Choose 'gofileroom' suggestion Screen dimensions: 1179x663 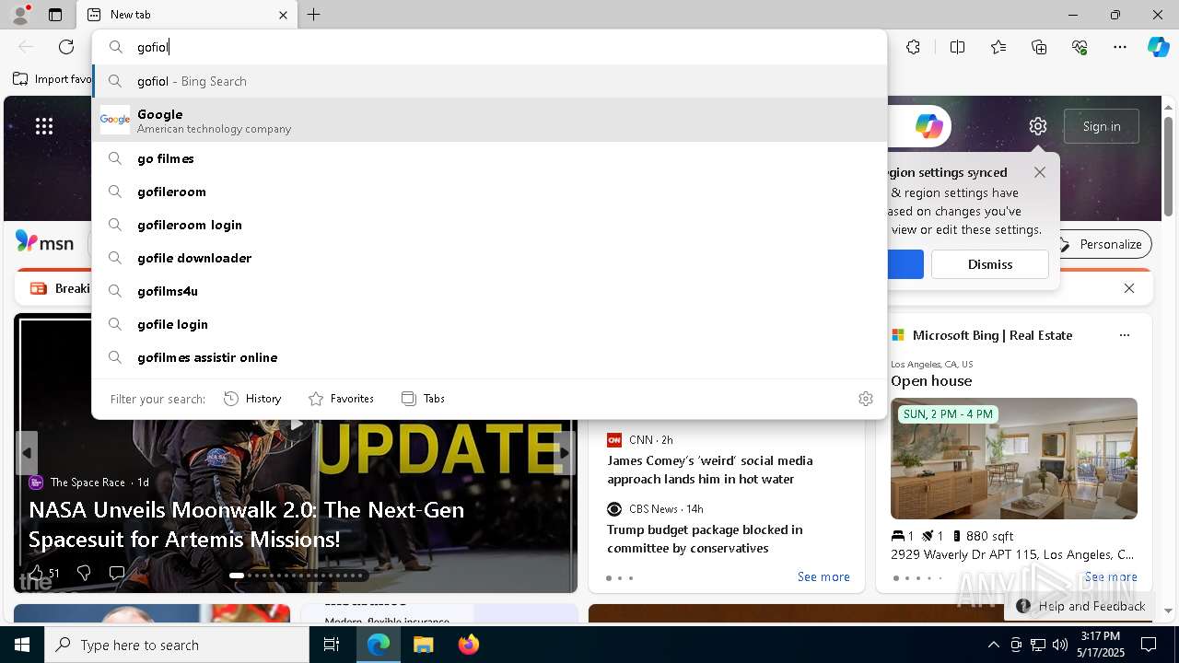pos(489,192)
